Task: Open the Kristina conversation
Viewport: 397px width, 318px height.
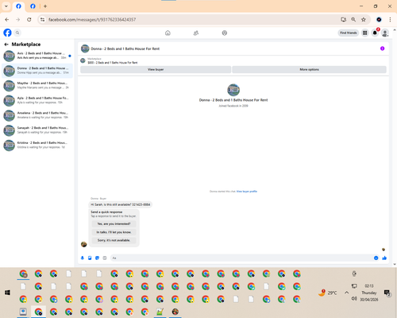Action: 37,145
